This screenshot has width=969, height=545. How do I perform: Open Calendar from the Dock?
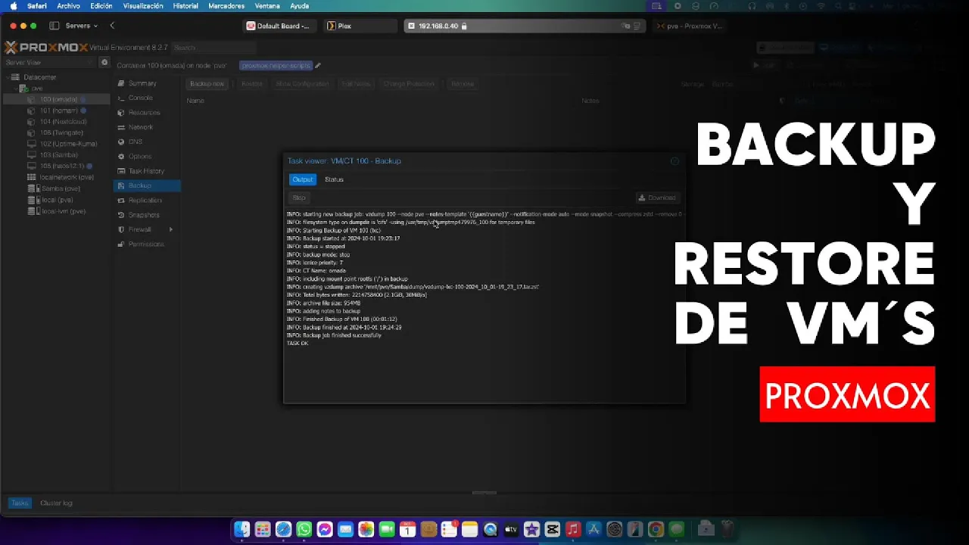tap(407, 529)
